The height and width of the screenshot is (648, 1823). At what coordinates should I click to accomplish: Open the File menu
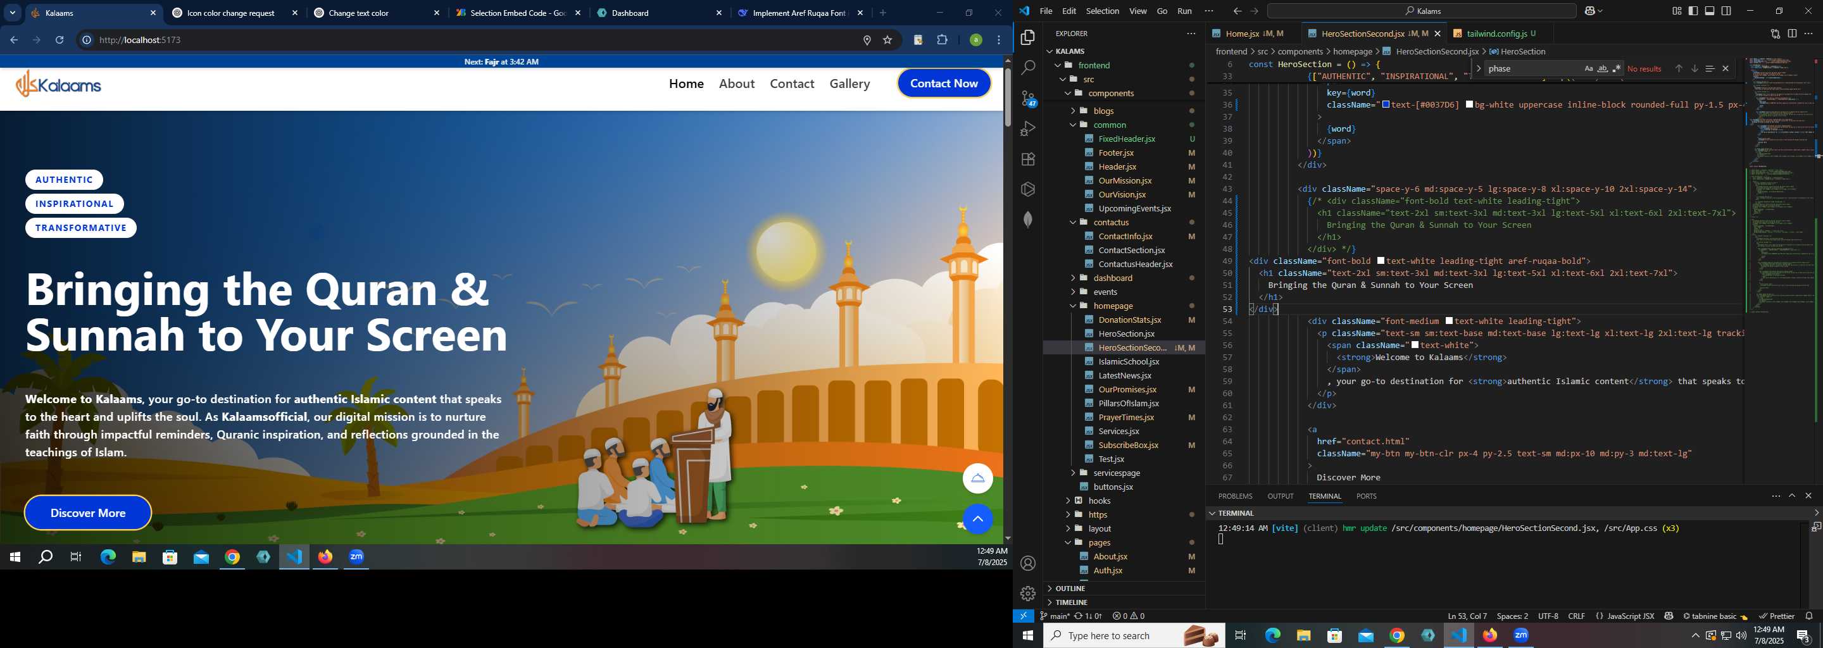click(x=1046, y=11)
